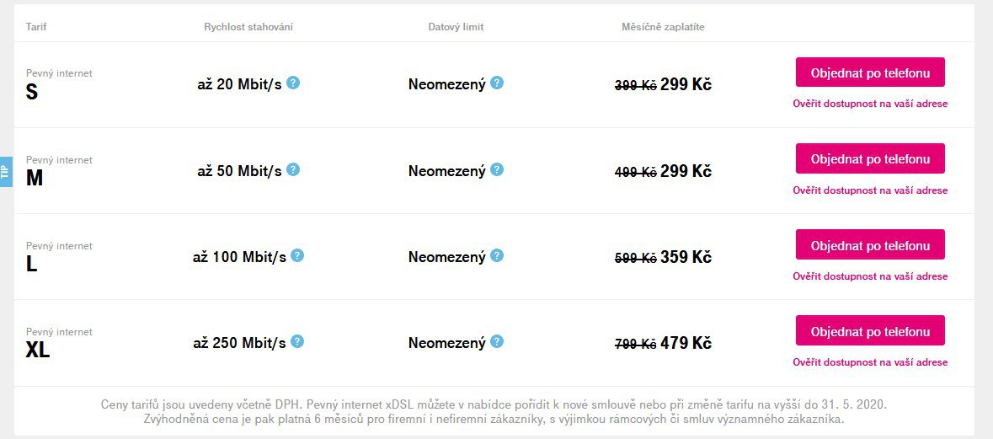Verify address availability for tariff M
This screenshot has width=993, height=439.
pos(870,190)
